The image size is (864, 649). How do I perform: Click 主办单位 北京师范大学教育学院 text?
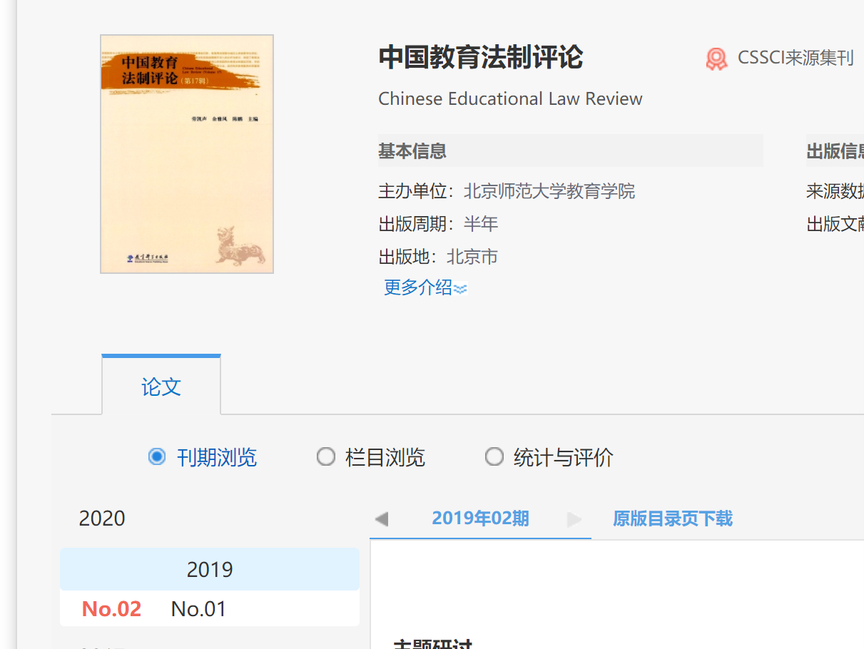(507, 191)
